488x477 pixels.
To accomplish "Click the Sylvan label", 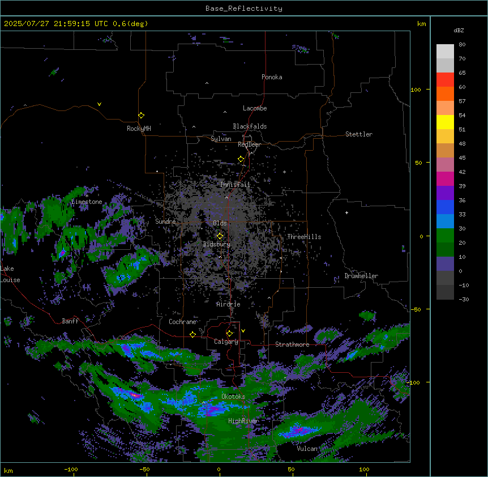I will pyautogui.click(x=221, y=139).
